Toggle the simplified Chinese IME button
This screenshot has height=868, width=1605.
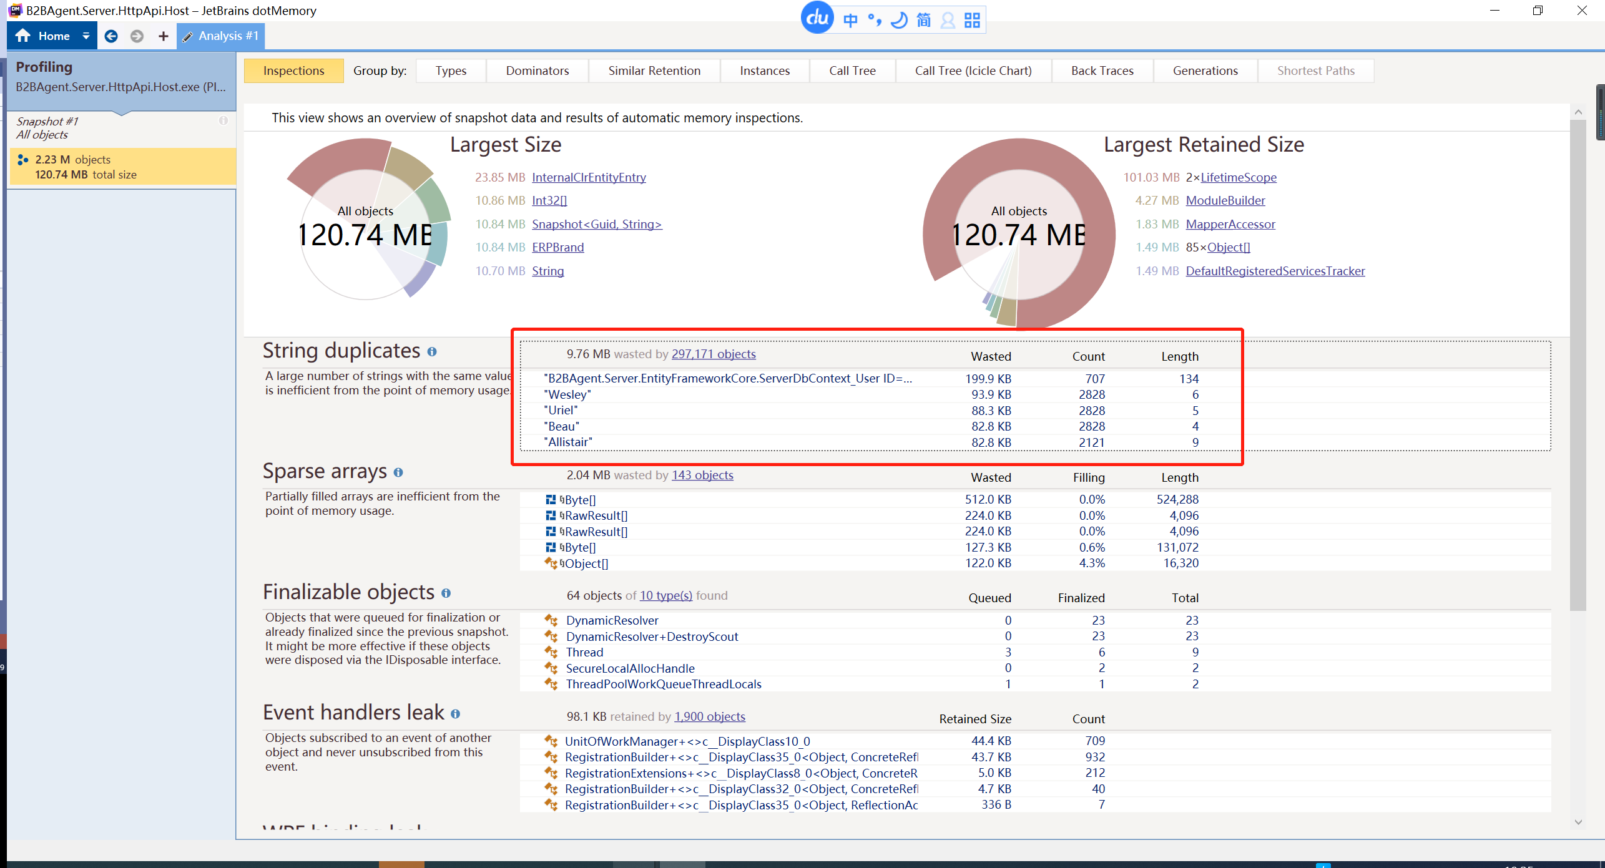coord(923,21)
